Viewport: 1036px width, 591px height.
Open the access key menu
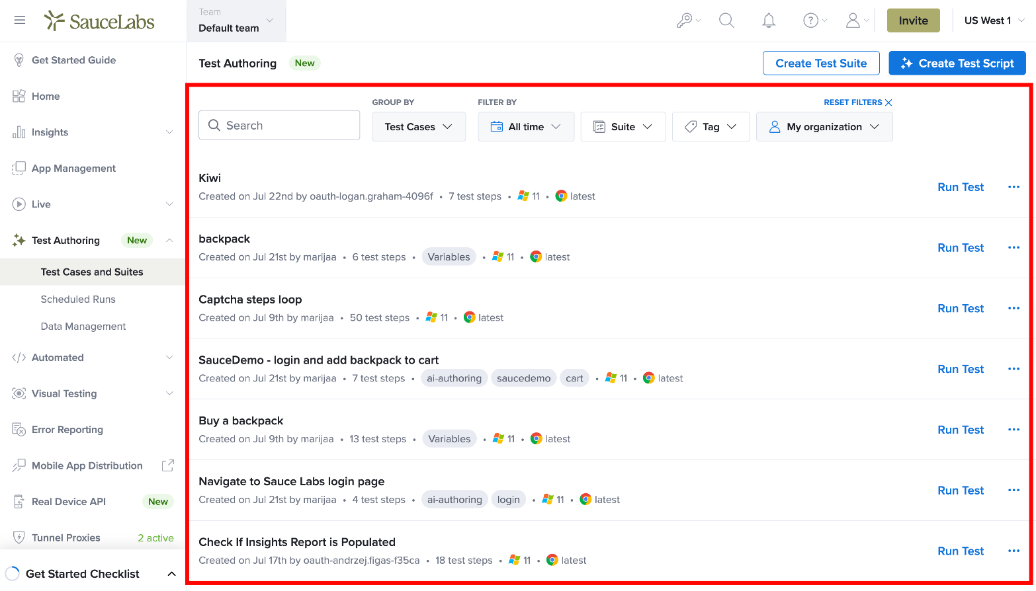(x=688, y=20)
